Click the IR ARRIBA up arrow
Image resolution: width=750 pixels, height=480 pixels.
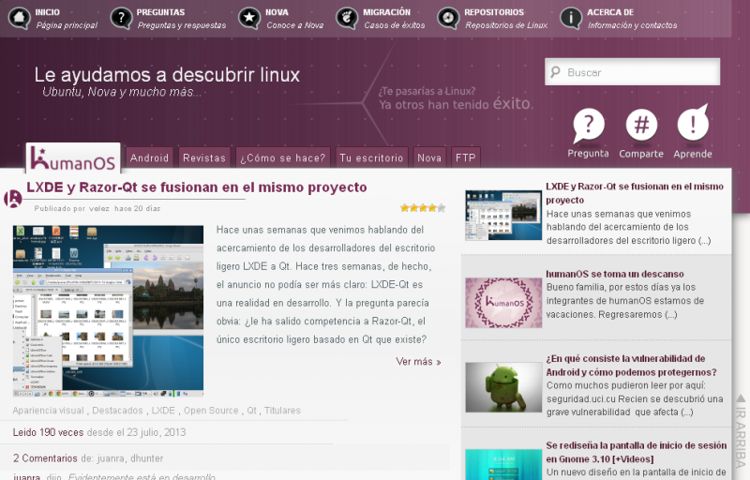coord(741,398)
